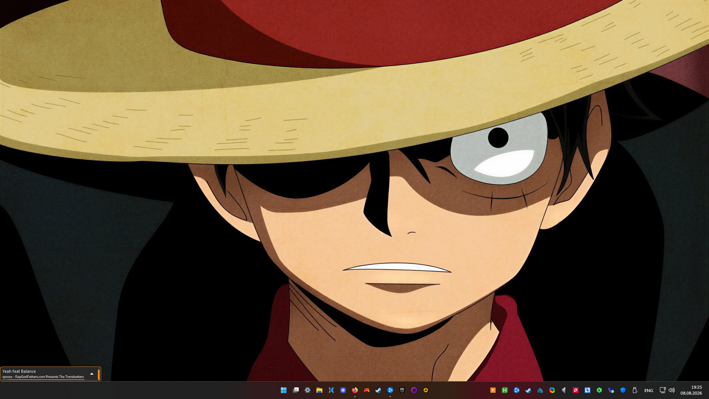Launch the Settings gear app on taskbar

(308, 390)
